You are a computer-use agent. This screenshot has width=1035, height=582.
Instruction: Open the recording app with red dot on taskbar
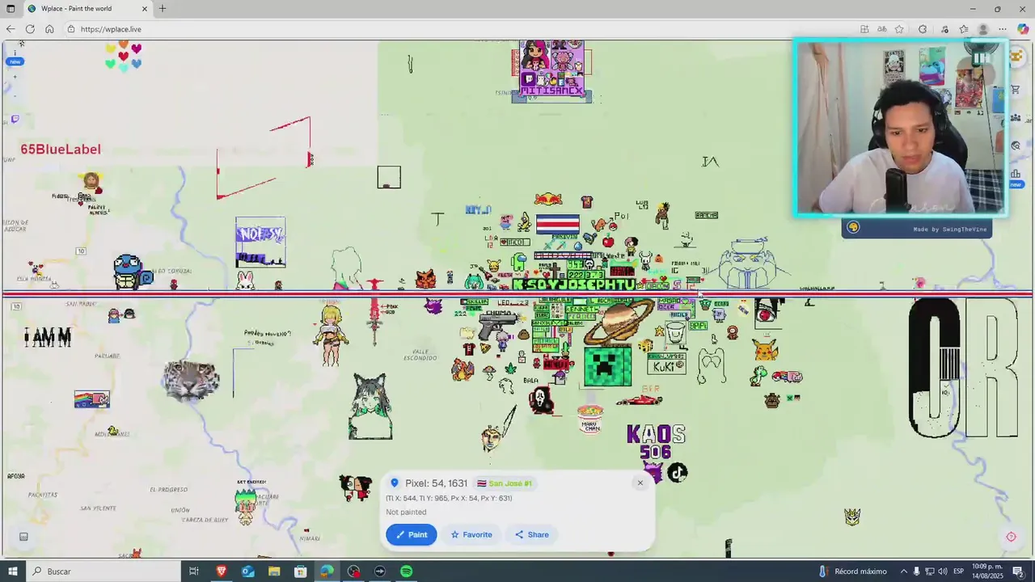[353, 571]
